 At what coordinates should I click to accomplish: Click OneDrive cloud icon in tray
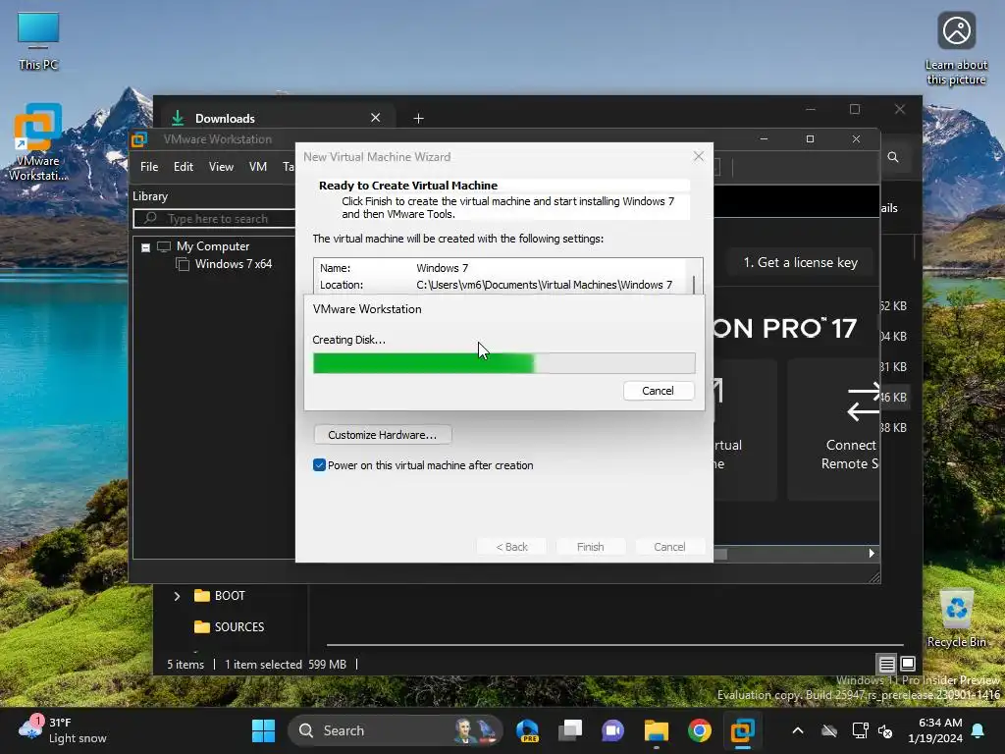[828, 730]
